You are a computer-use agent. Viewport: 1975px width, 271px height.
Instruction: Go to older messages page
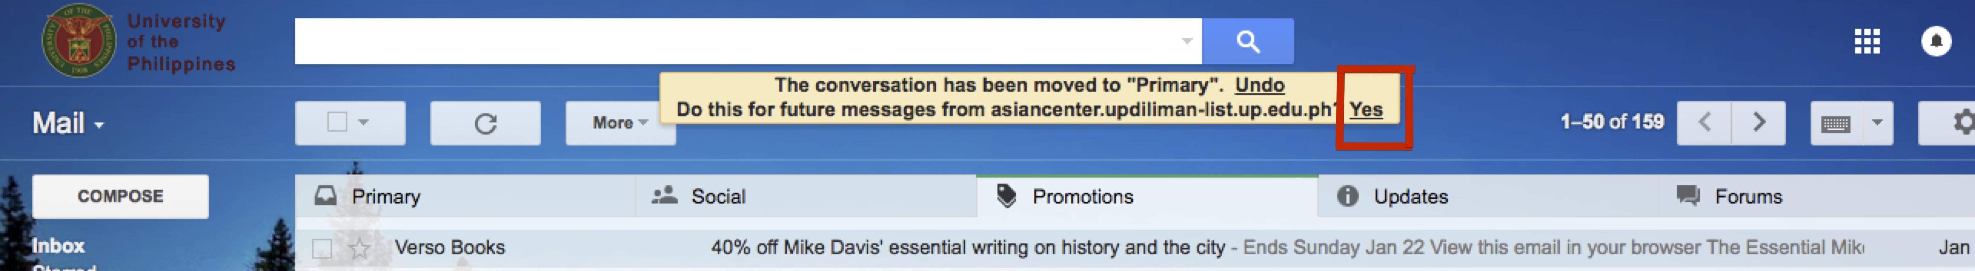pyautogui.click(x=1759, y=122)
